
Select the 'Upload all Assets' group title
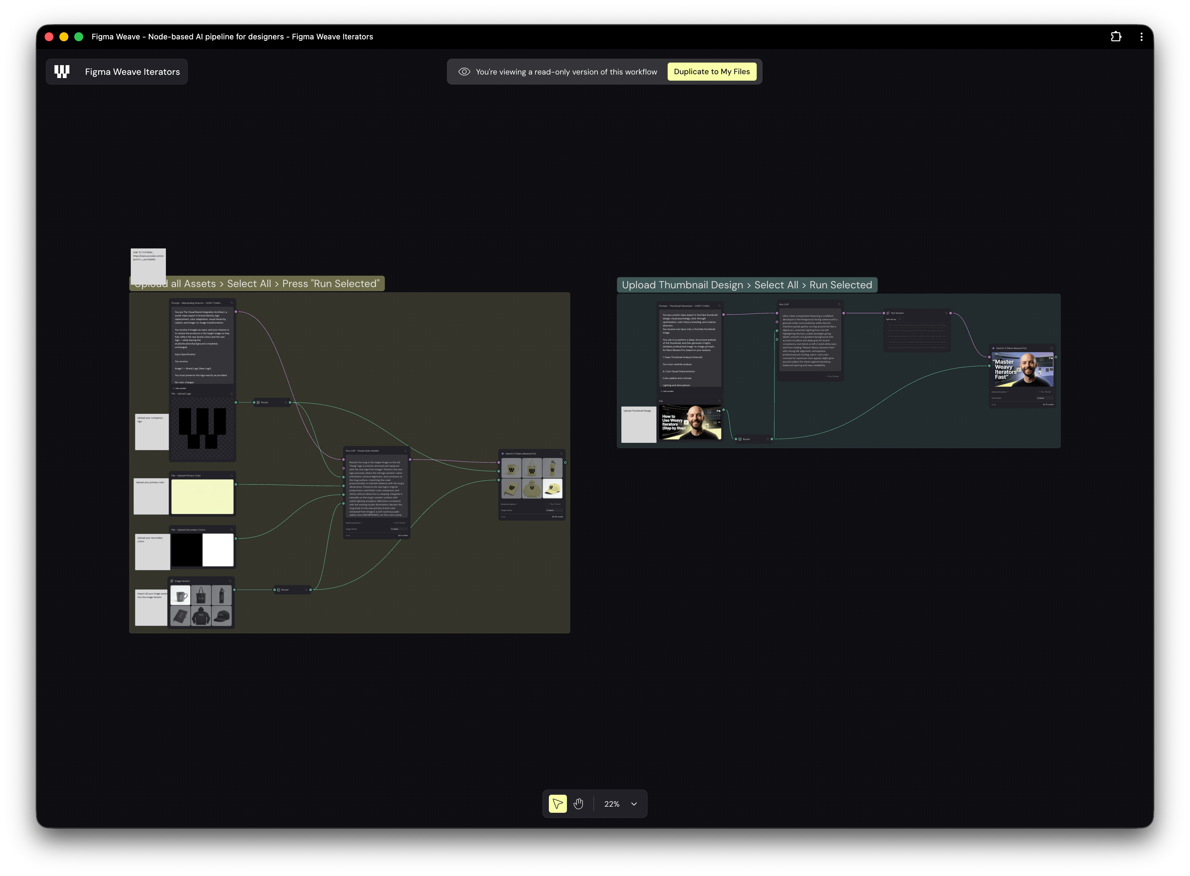pos(257,284)
